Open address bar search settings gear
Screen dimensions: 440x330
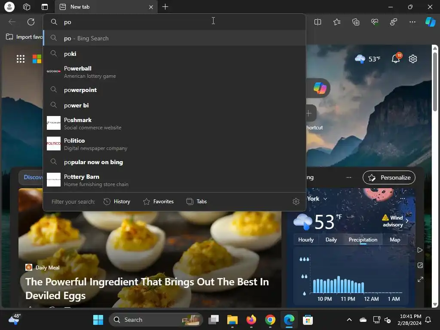(x=296, y=202)
